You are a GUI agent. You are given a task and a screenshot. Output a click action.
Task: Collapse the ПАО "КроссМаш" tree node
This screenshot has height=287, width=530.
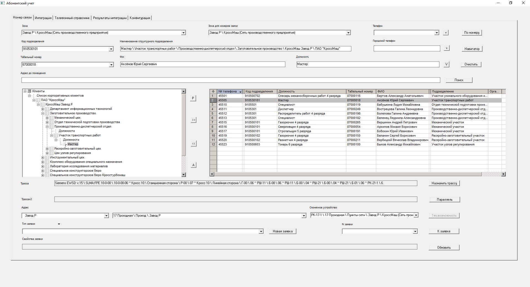(x=34, y=100)
